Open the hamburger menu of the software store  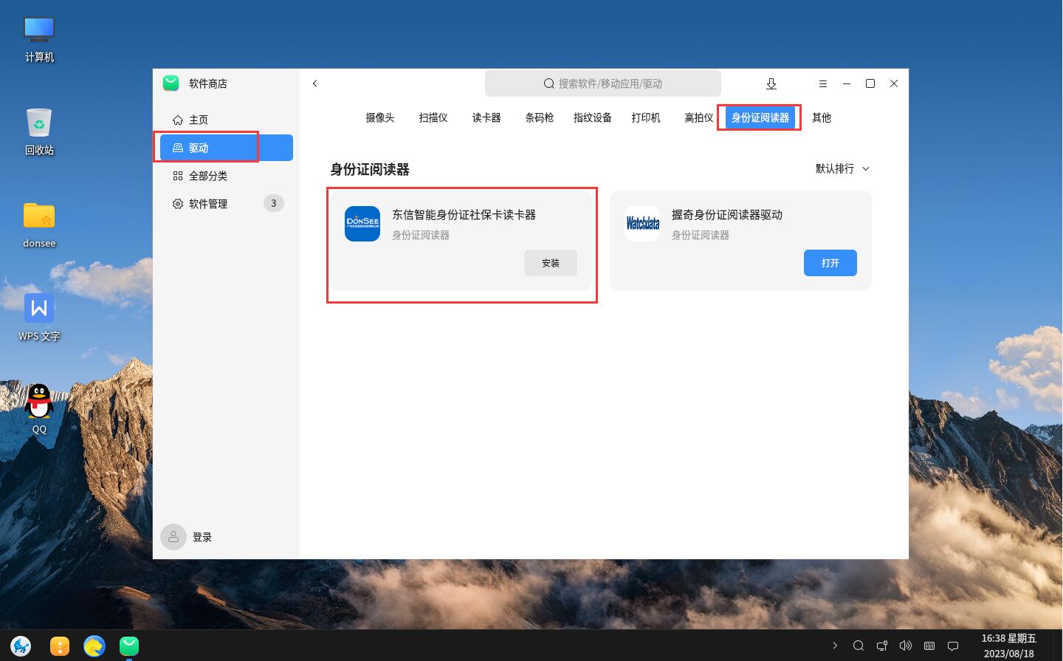click(823, 83)
